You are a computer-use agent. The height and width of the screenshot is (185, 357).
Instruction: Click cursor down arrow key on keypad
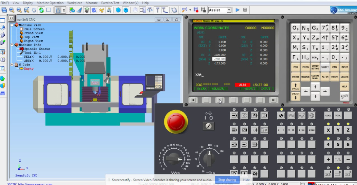(x=315, y=97)
